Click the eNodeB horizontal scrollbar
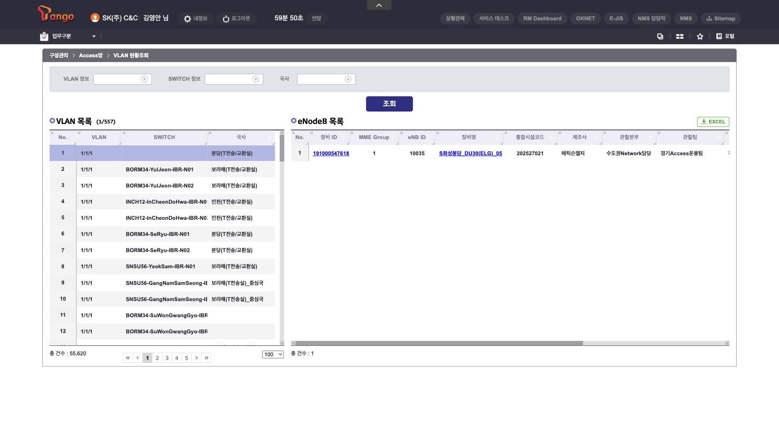Screen dimensions: 779x423 439,343
